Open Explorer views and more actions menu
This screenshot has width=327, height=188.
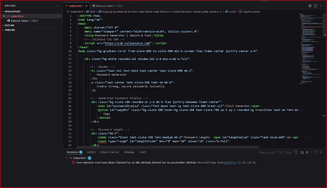(58, 6)
